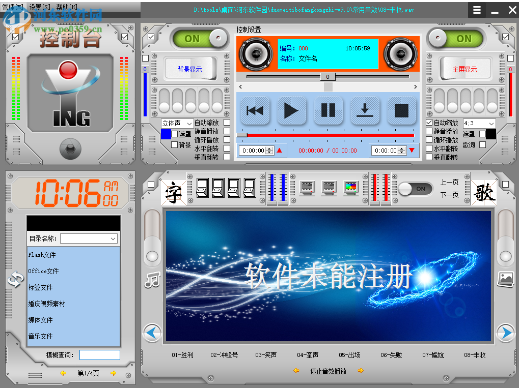Click 停止音效播放 to stop effects
This screenshot has width=519, height=388.
(x=329, y=371)
